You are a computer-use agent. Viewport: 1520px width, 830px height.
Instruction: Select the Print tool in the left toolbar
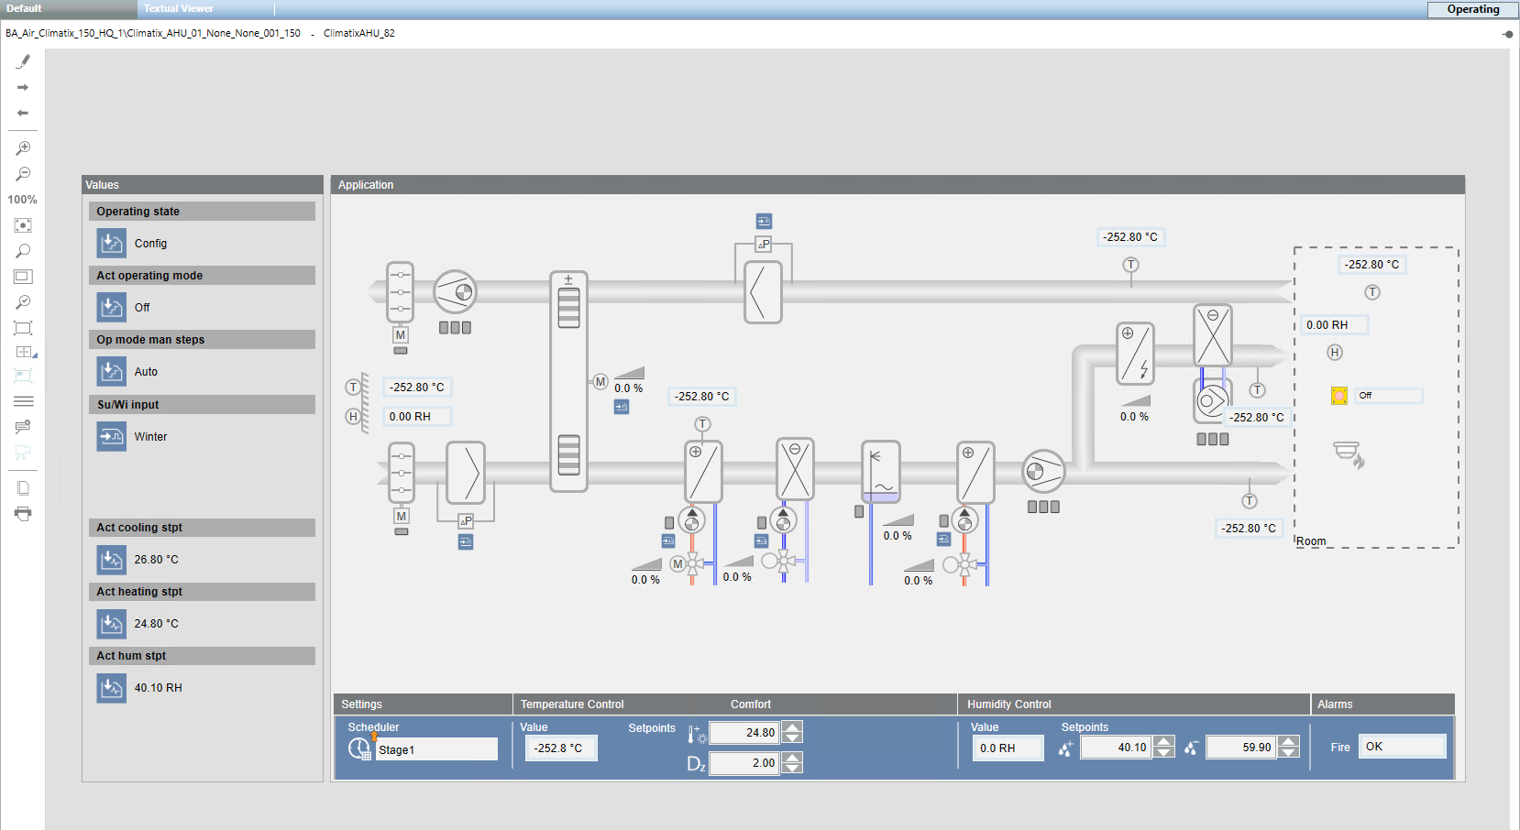tap(23, 514)
